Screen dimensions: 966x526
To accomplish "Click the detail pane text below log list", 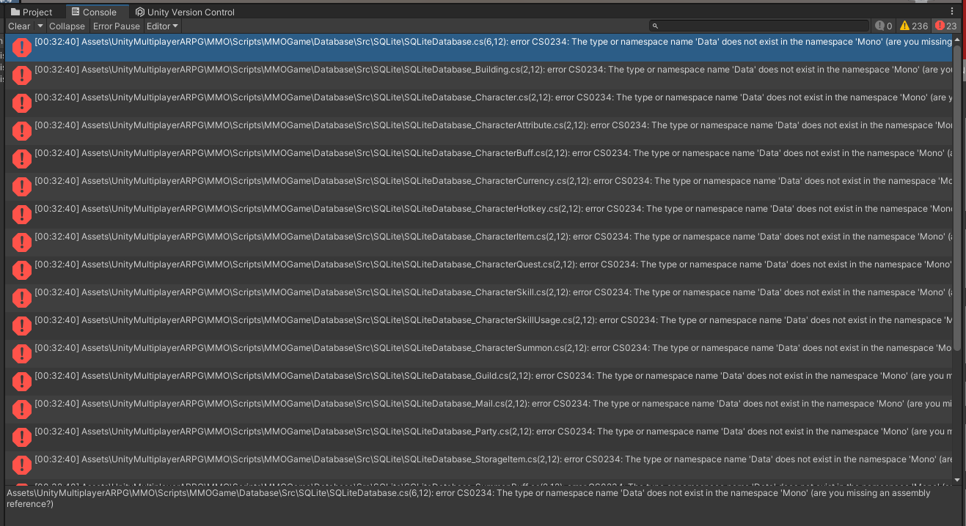I will pyautogui.click(x=468, y=499).
